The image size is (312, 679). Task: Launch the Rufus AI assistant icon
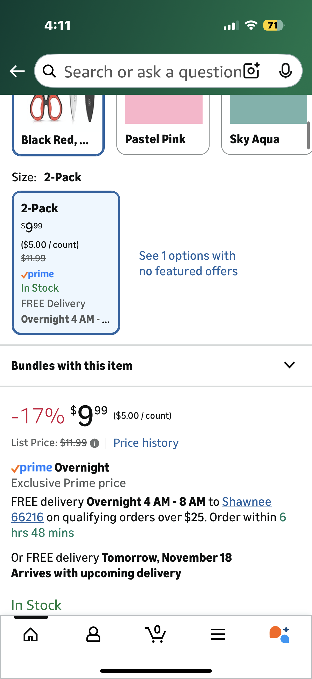[280, 634]
